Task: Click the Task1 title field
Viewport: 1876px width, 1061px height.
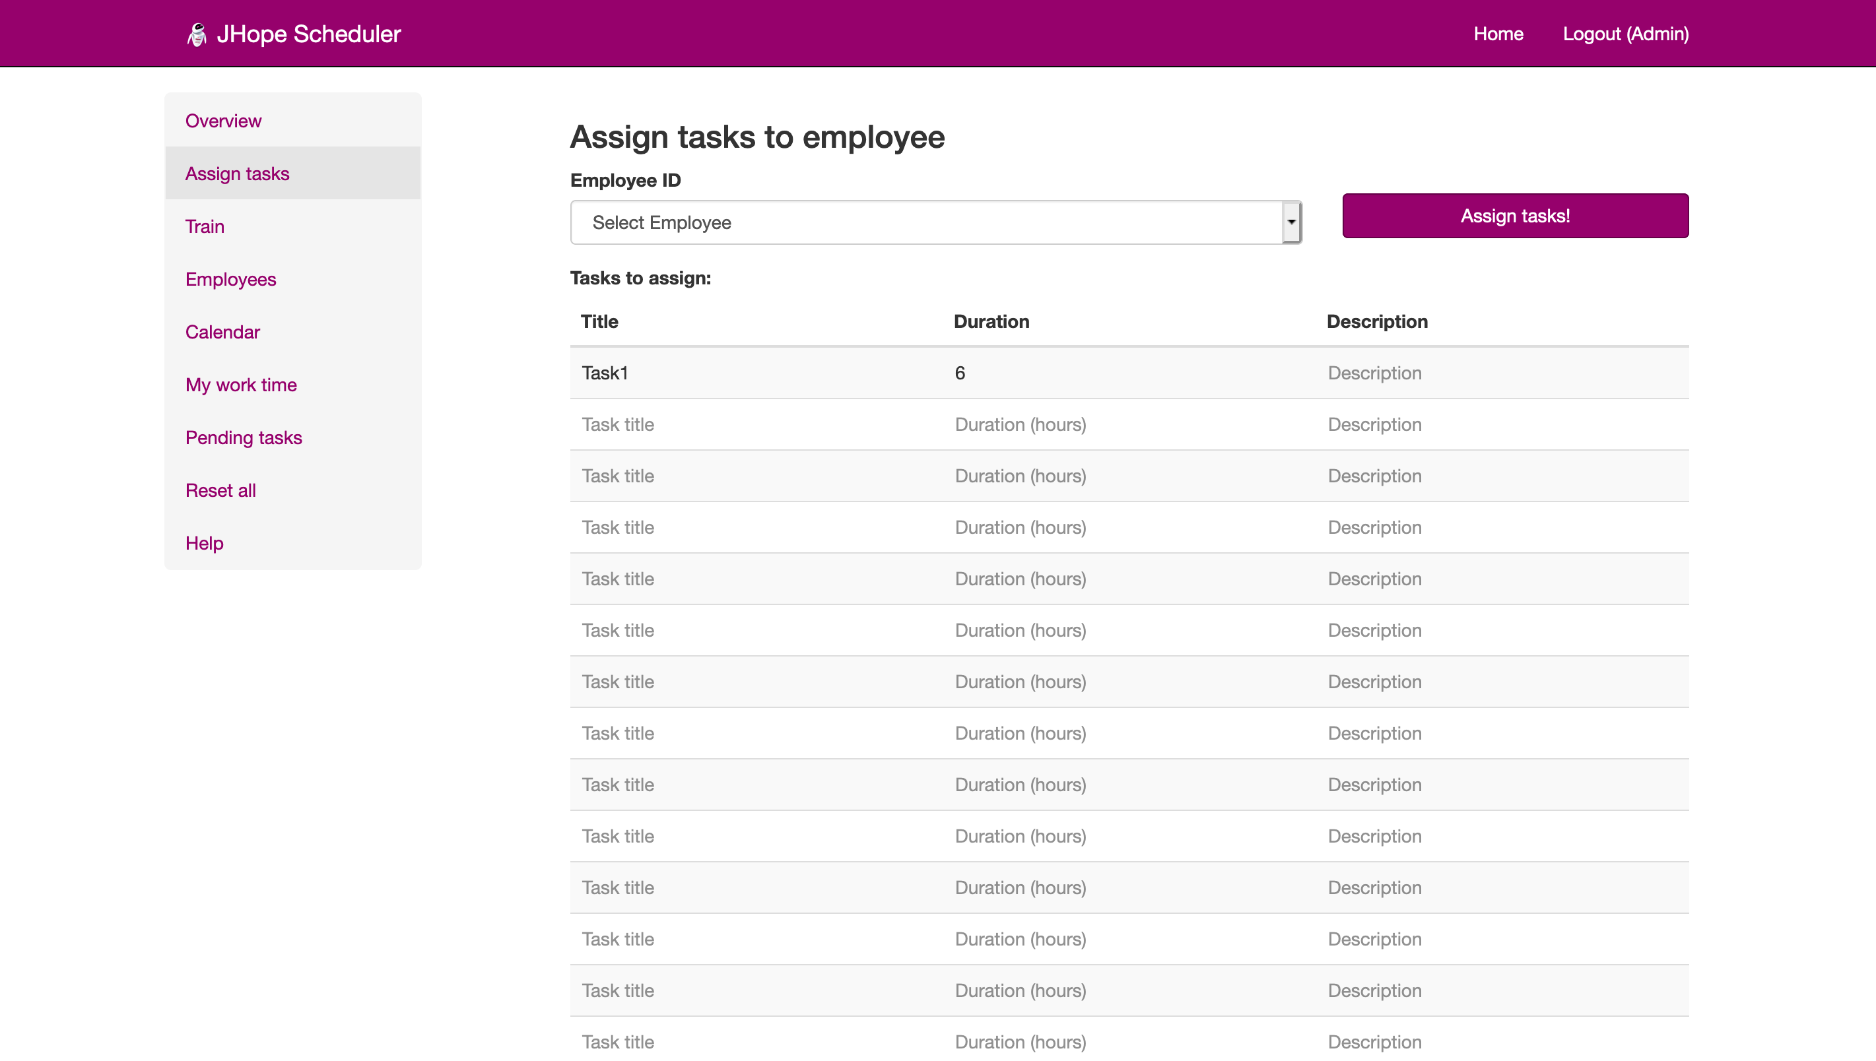Action: point(756,373)
